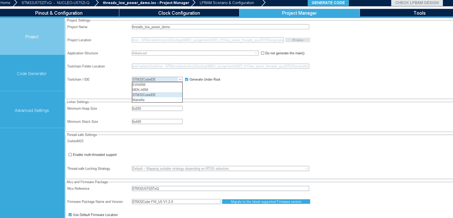Enable multi-threaded support checkbox
The image size is (453, 218).
click(x=70, y=155)
